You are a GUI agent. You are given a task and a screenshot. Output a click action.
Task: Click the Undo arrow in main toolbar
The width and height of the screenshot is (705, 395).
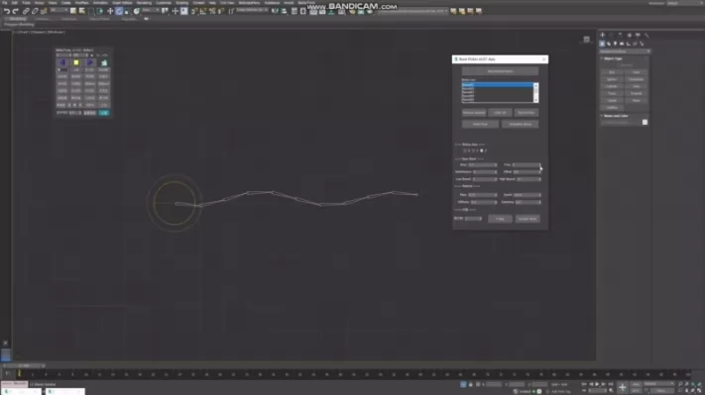[7, 11]
